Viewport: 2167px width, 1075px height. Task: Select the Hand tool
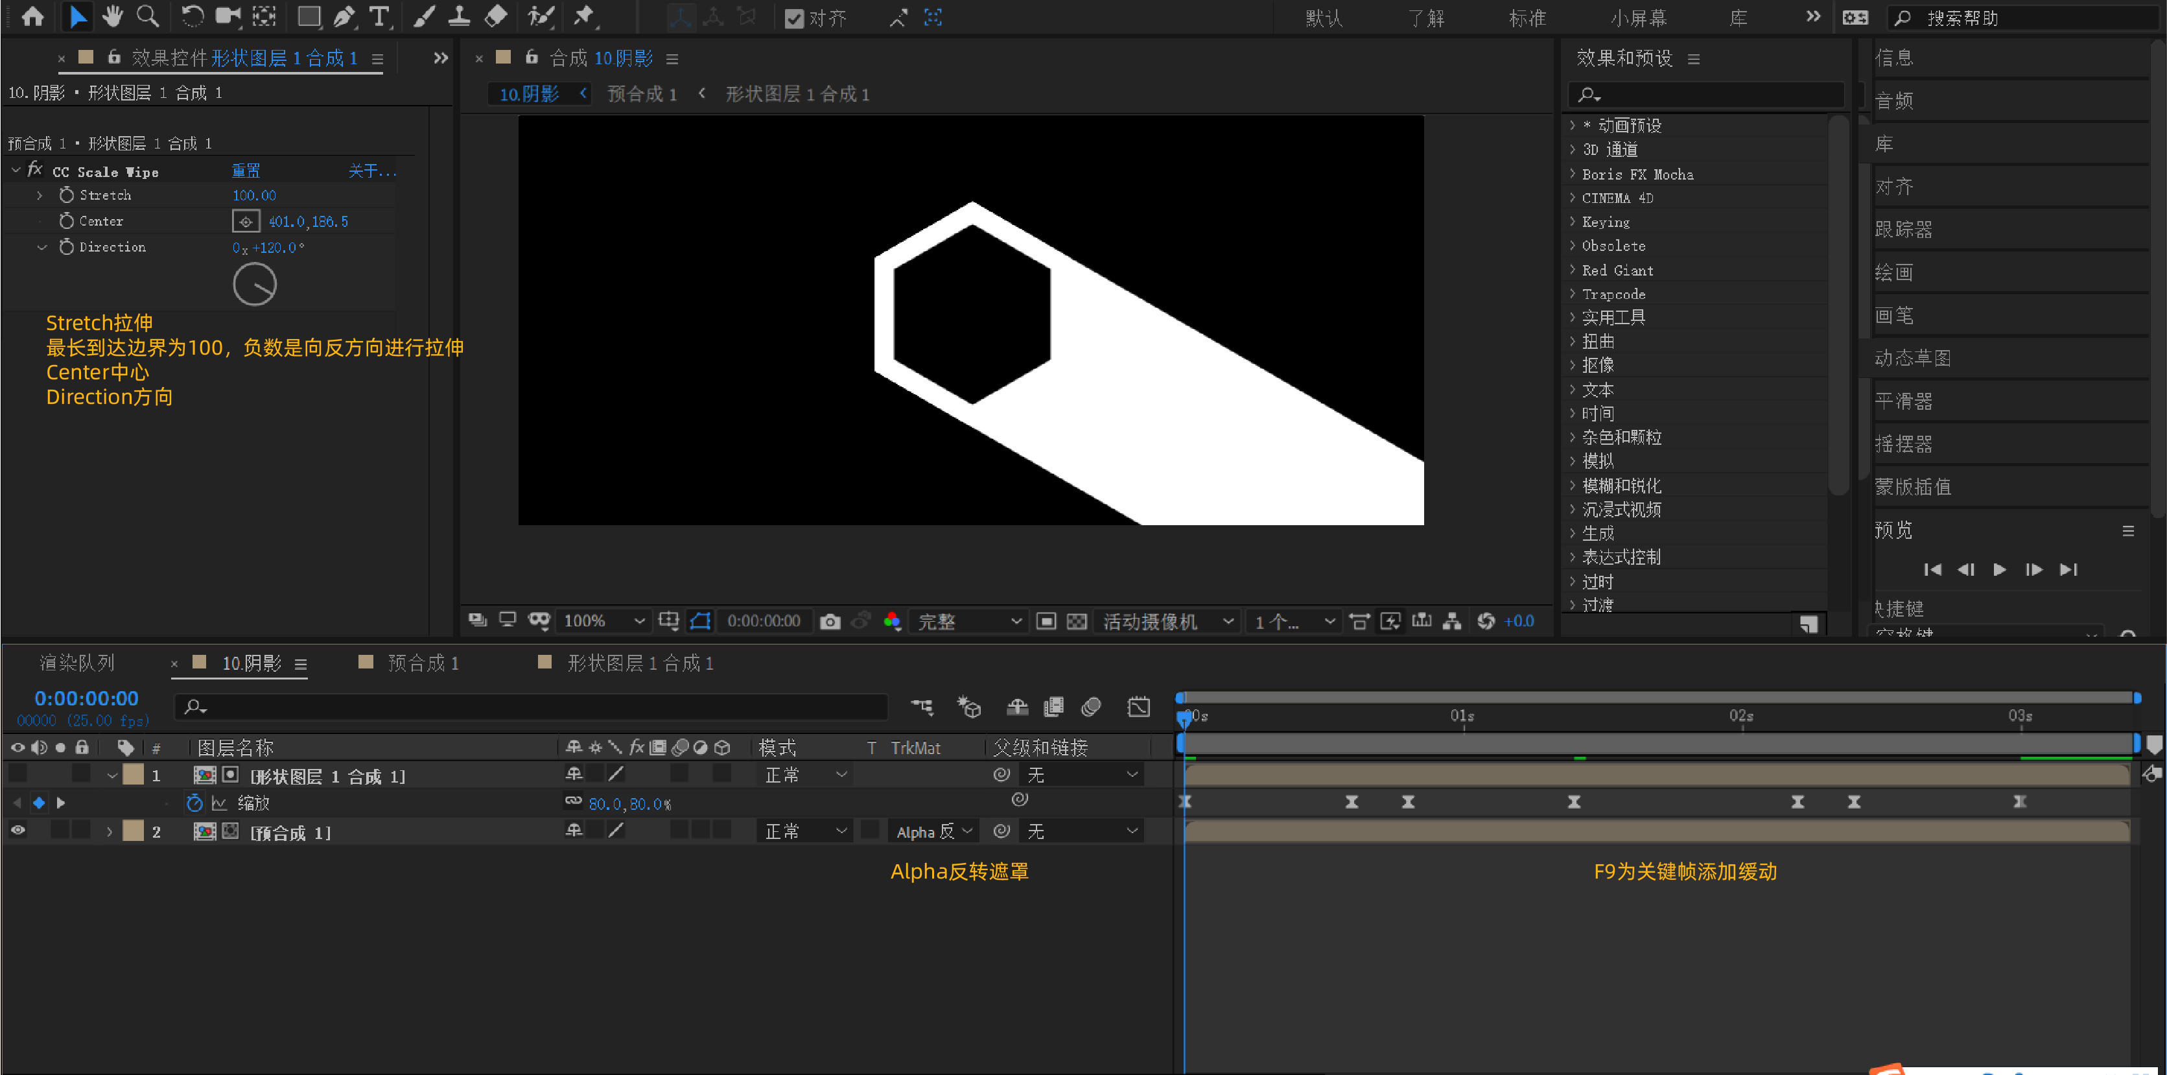tap(112, 16)
